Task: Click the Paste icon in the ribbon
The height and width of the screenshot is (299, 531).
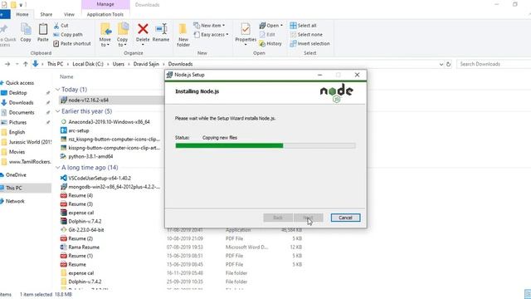Action: (x=43, y=32)
